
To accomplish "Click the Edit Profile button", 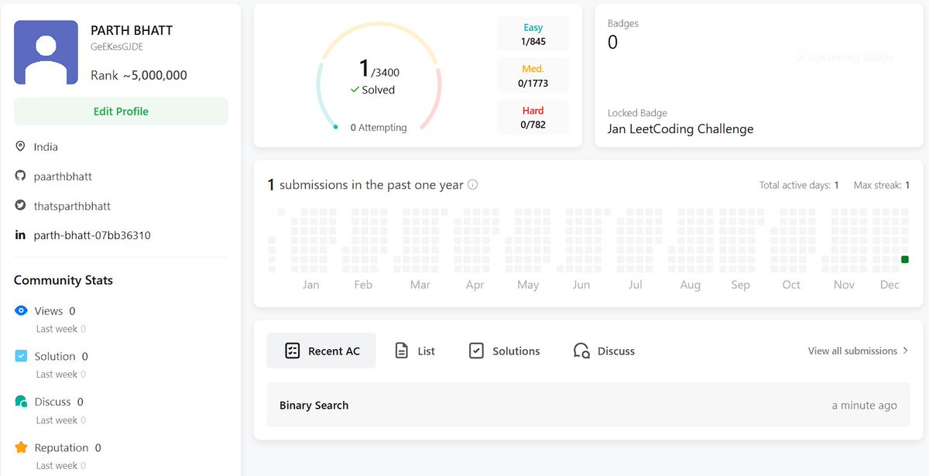I will coord(121,111).
